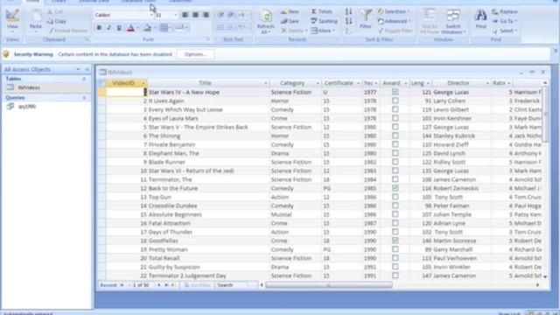Click Options button in Security Warning
Viewport: 560px width, 315px height.
196,54
